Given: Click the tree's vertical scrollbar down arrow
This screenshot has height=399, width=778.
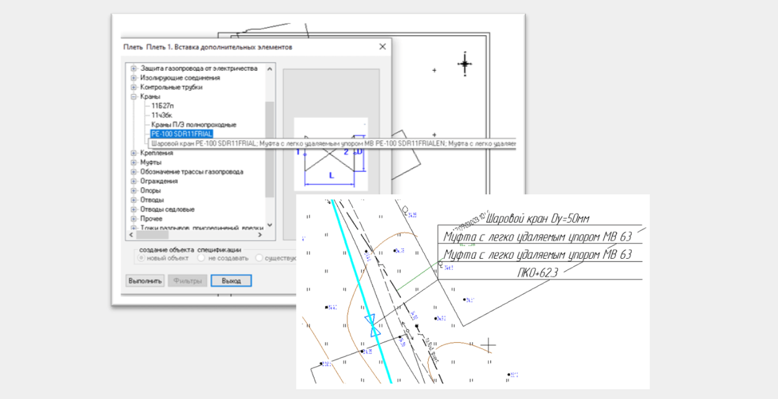Looking at the screenshot, I should click(270, 226).
